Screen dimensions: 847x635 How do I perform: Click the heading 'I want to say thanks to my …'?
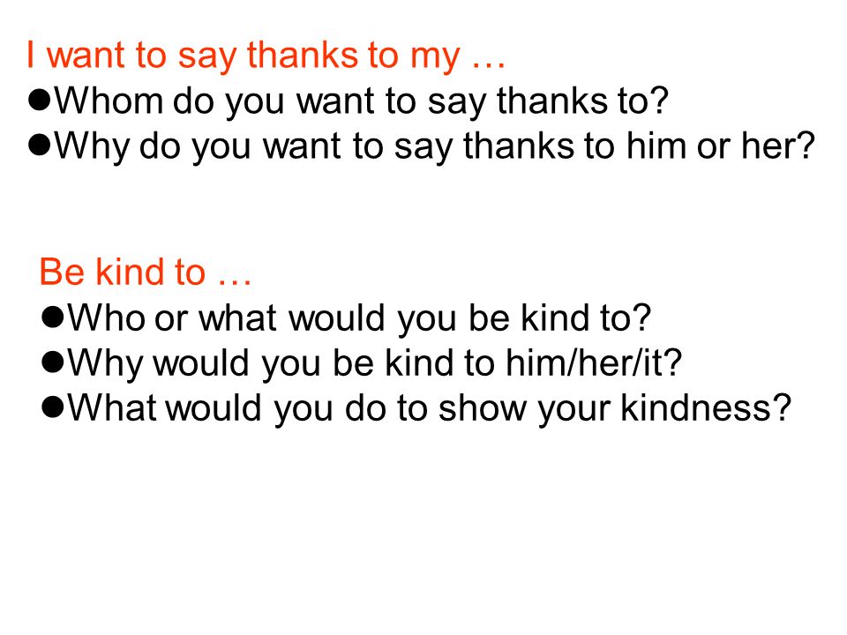click(x=266, y=56)
